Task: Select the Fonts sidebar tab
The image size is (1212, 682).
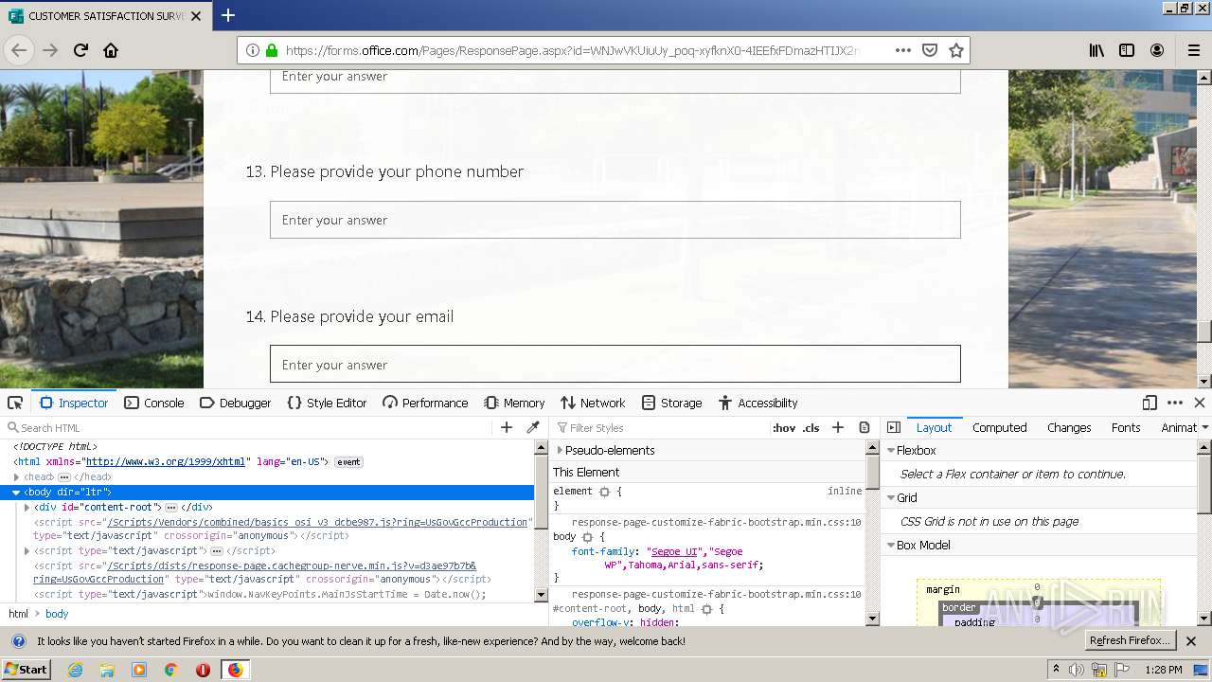Action: pyautogui.click(x=1126, y=427)
